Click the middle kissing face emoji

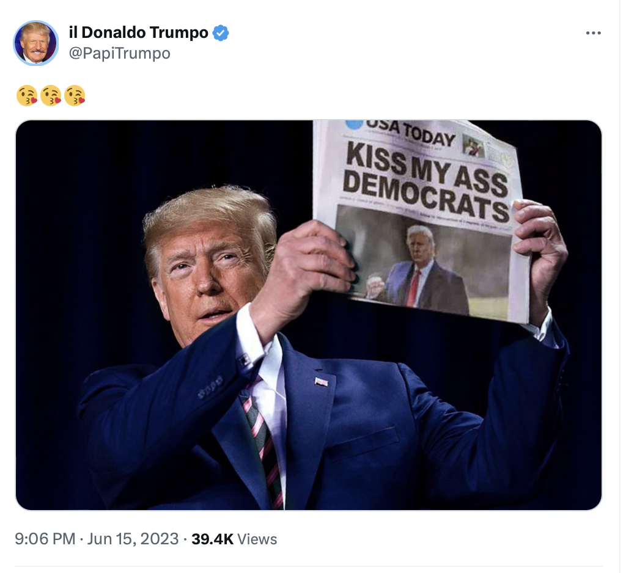[51, 96]
